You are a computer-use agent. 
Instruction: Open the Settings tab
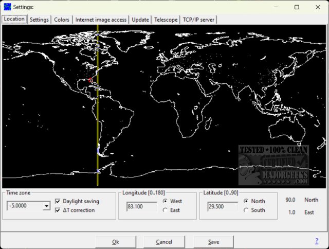tap(39, 20)
